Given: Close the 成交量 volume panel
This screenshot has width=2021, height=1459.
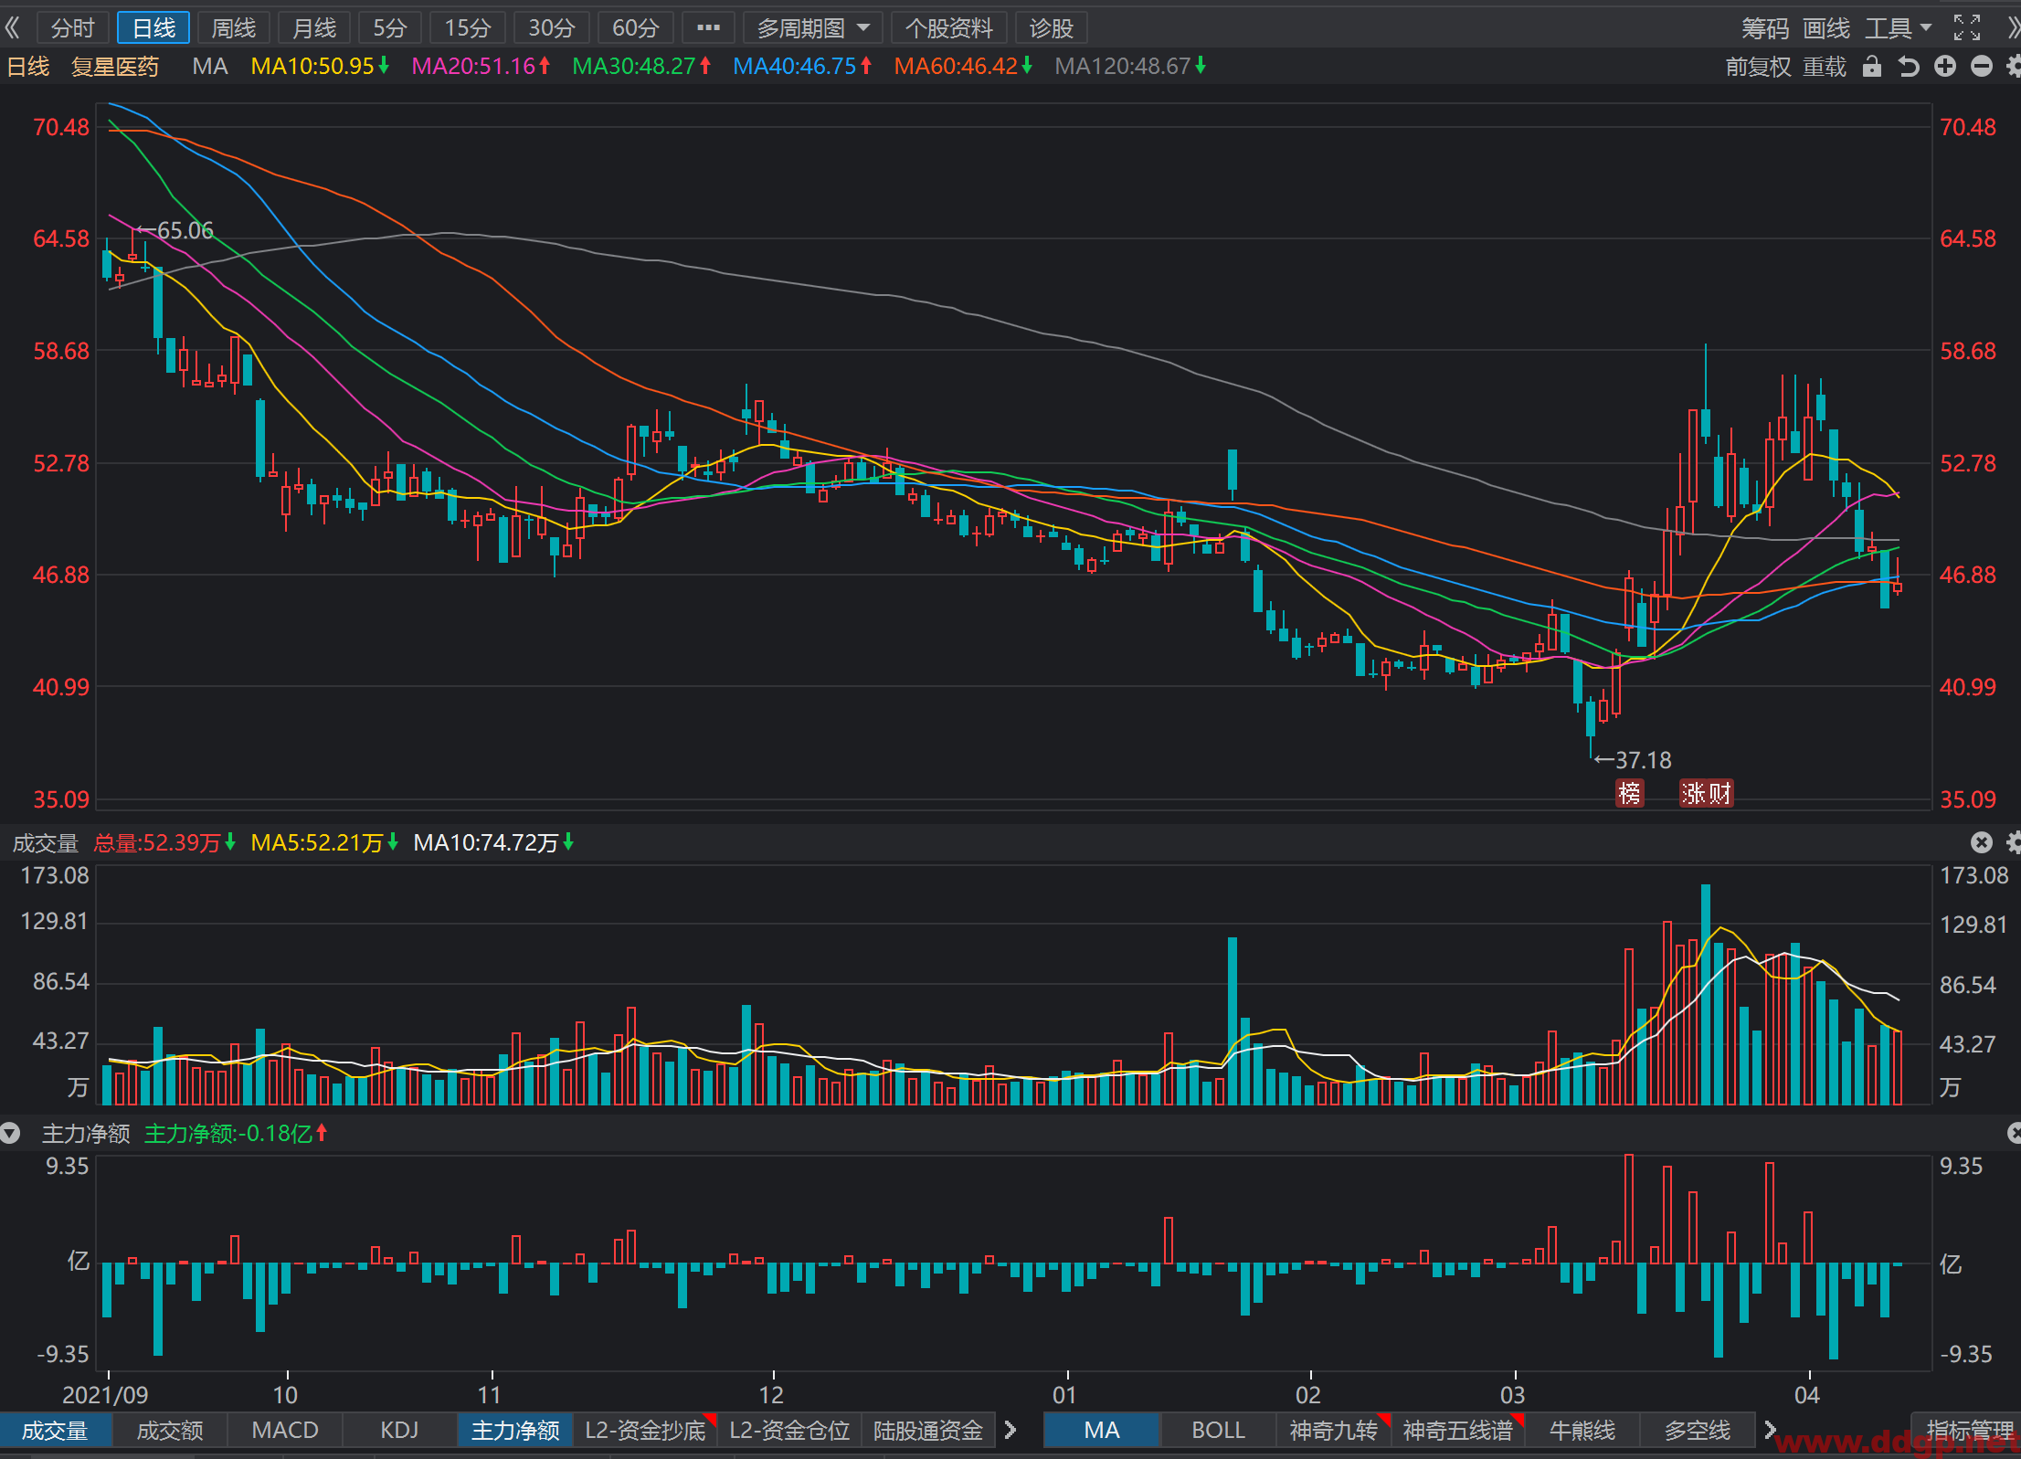Looking at the screenshot, I should (1981, 842).
